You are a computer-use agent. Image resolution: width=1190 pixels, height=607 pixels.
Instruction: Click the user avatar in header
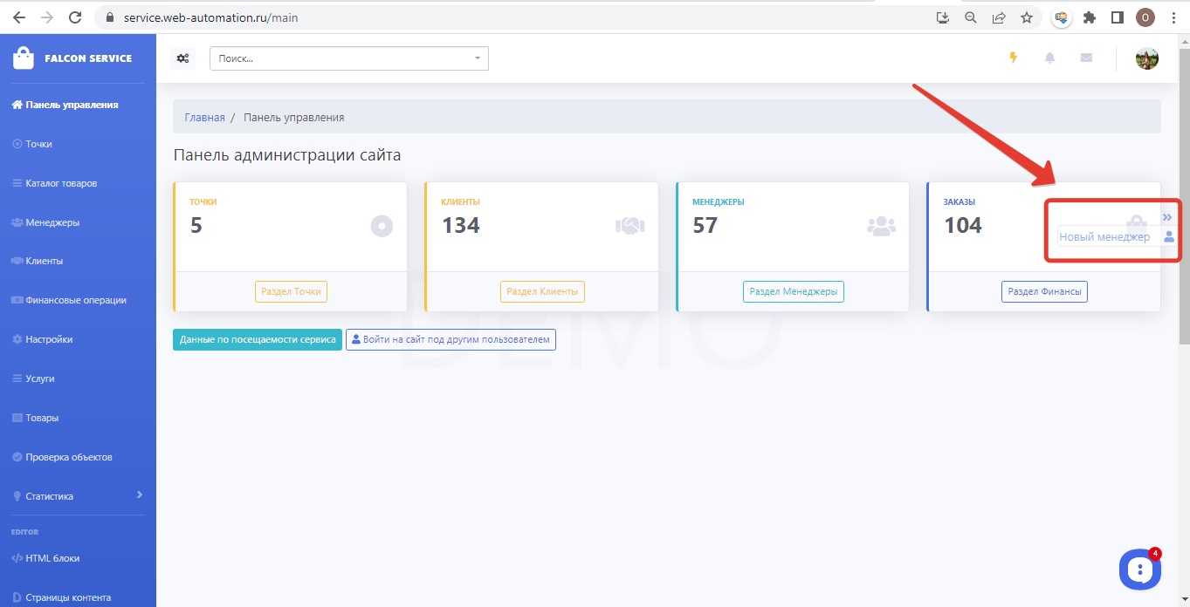tap(1146, 58)
